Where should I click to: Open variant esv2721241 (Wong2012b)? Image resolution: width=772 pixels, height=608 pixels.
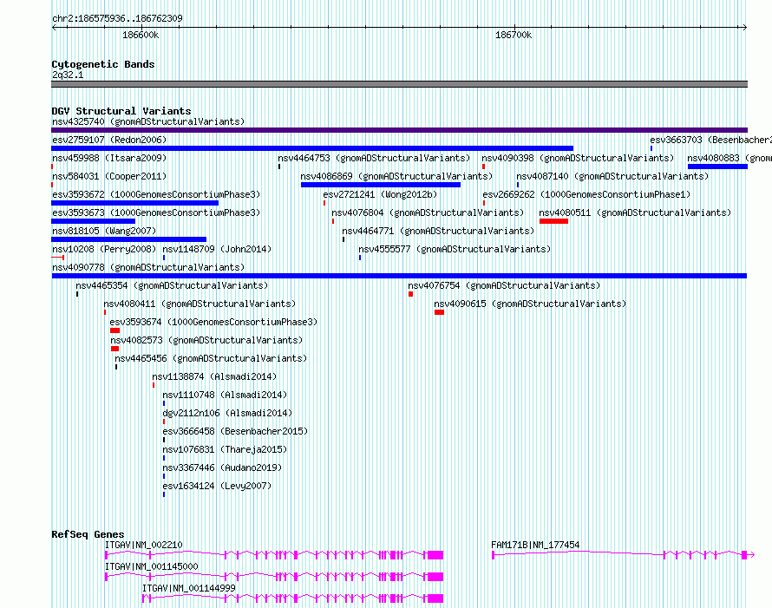click(x=380, y=194)
